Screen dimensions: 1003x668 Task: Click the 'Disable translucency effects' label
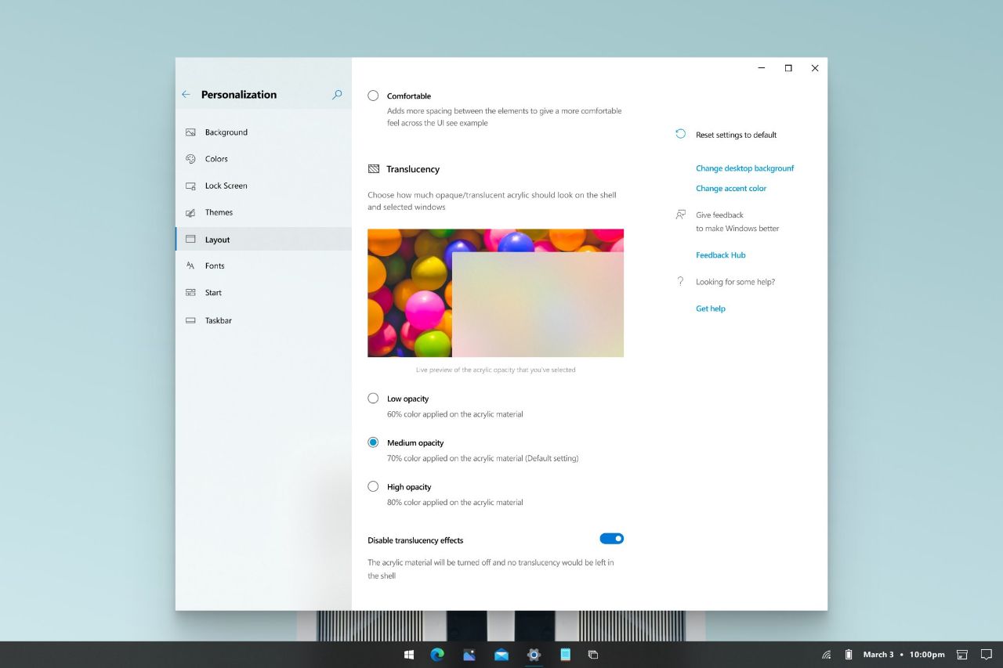[x=415, y=540]
